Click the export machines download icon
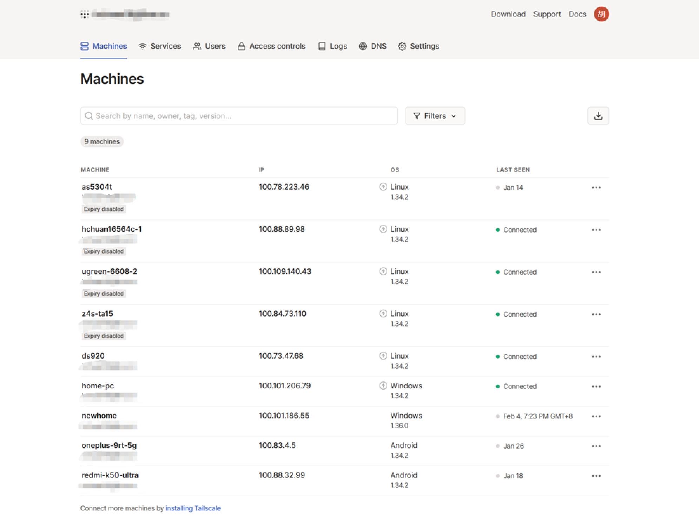 click(x=598, y=116)
